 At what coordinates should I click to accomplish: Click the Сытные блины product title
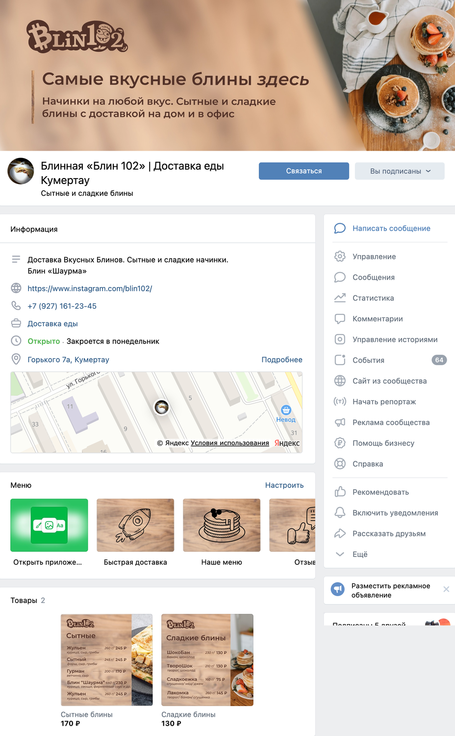pos(87,714)
